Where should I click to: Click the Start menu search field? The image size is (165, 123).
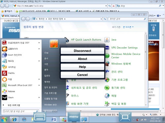(x=21, y=111)
